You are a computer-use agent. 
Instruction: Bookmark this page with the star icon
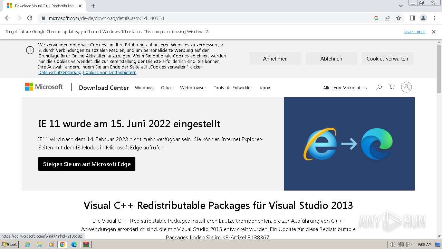[398, 18]
